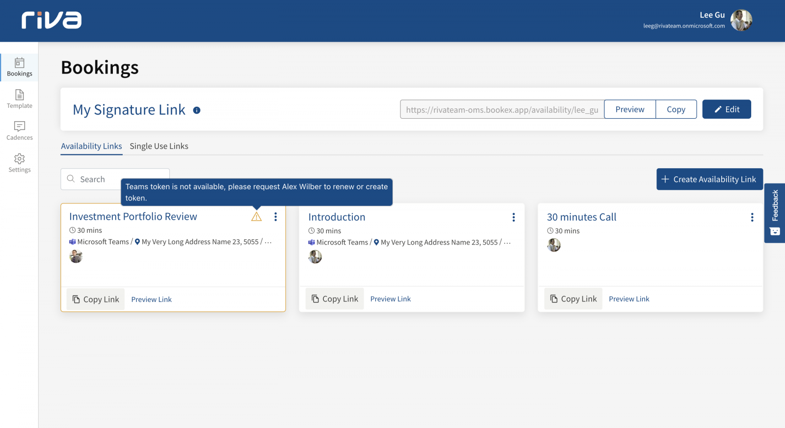Switch to the Single Use Links tab
This screenshot has width=785, height=428.
pyautogui.click(x=159, y=146)
